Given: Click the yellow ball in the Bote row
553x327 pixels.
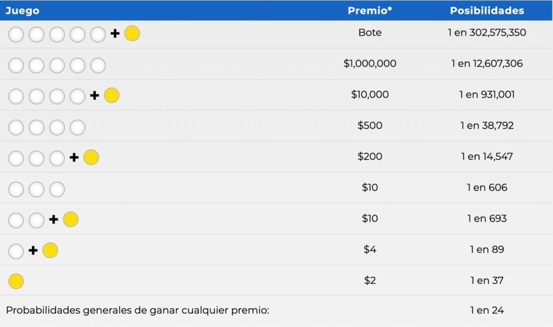Looking at the screenshot, I should (x=132, y=34).
